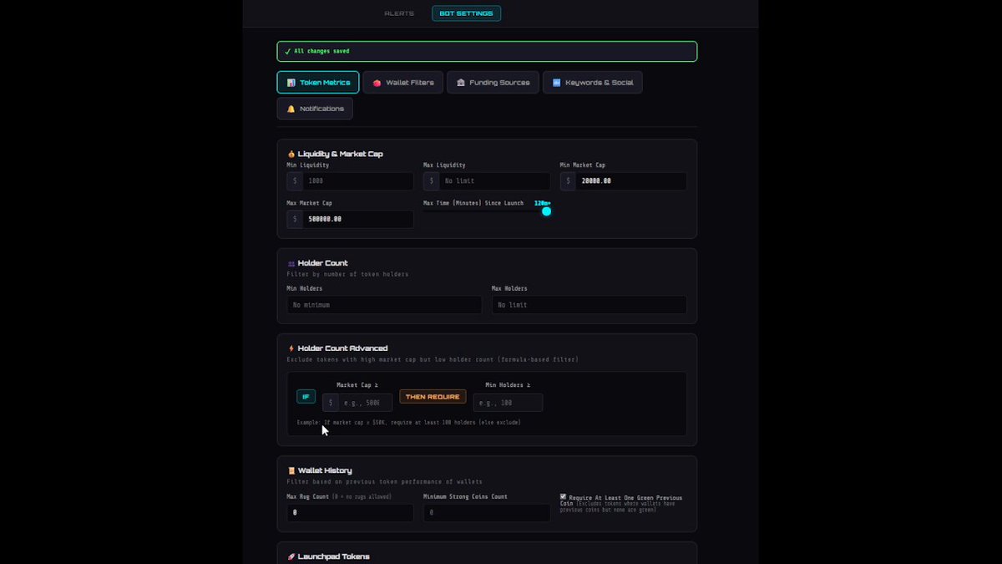Image resolution: width=1002 pixels, height=564 pixels.
Task: Click the Min Holders ≥ requirement field
Action: coord(508,403)
